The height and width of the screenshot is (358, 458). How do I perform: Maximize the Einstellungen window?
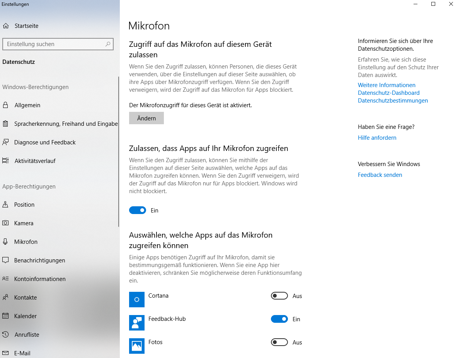coord(433,4)
